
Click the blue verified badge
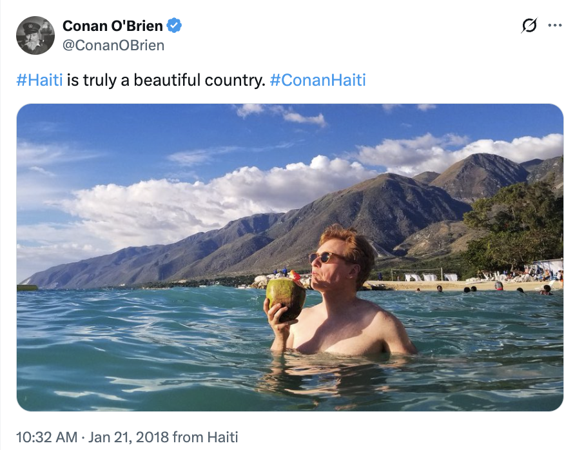tap(175, 26)
